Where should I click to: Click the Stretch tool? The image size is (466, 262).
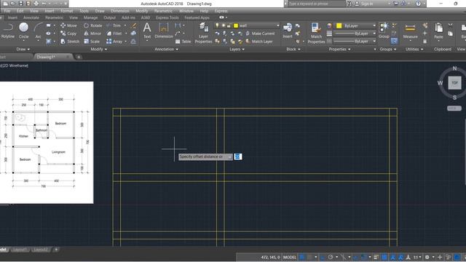70,41
